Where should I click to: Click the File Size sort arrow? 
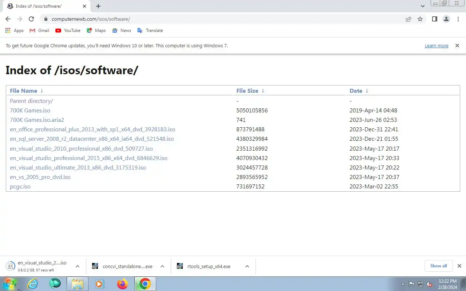(x=263, y=91)
